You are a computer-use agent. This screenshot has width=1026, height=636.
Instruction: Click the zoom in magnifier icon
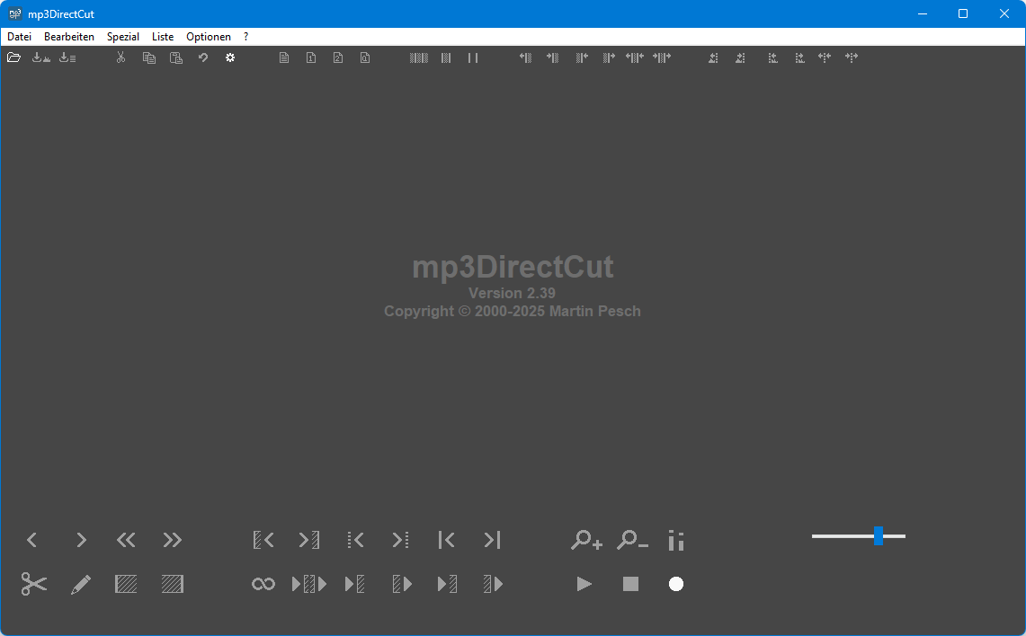[586, 540]
